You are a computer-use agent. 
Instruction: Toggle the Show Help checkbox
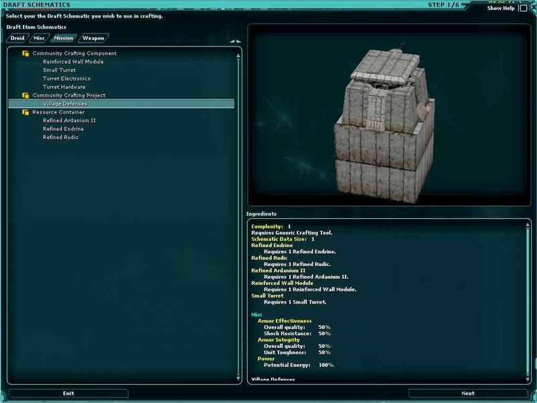point(523,8)
